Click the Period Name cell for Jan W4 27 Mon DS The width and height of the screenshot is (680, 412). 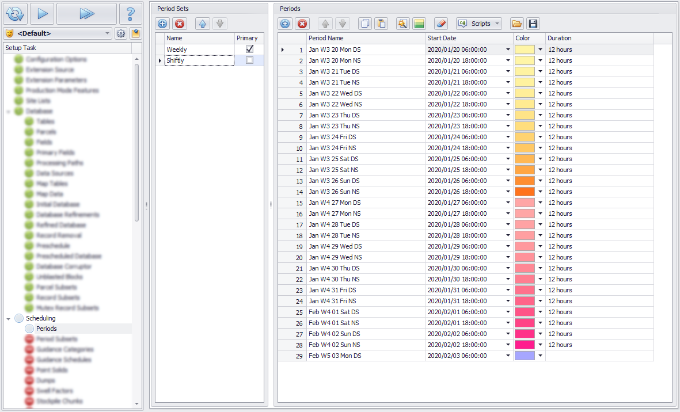365,203
